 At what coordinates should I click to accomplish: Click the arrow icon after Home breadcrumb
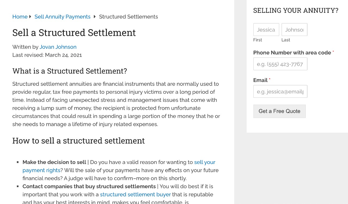(30, 17)
